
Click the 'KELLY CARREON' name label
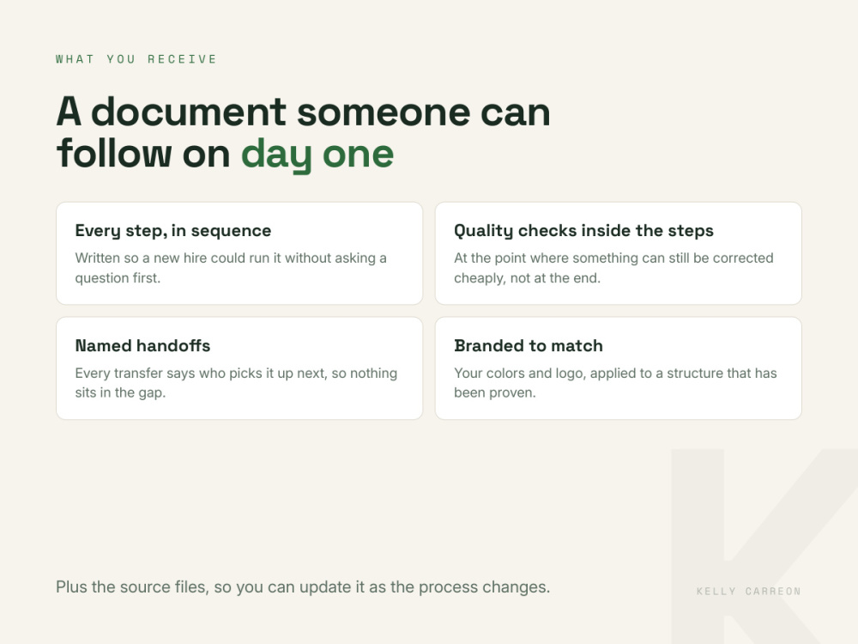coord(748,592)
